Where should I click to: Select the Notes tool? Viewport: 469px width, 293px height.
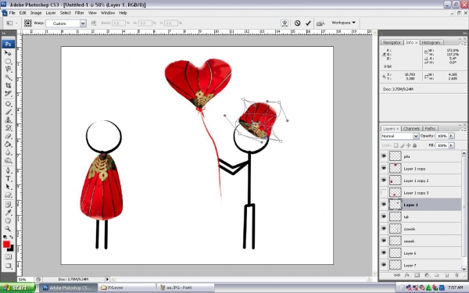[8, 205]
